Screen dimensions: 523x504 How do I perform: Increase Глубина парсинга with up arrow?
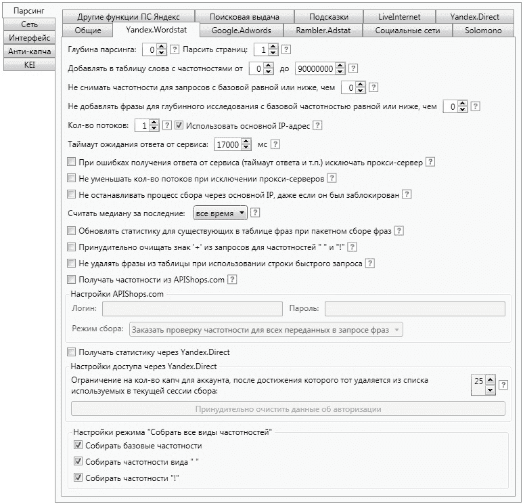click(162, 47)
